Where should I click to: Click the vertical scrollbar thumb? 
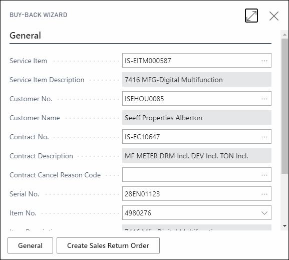pyautogui.click(x=284, y=106)
